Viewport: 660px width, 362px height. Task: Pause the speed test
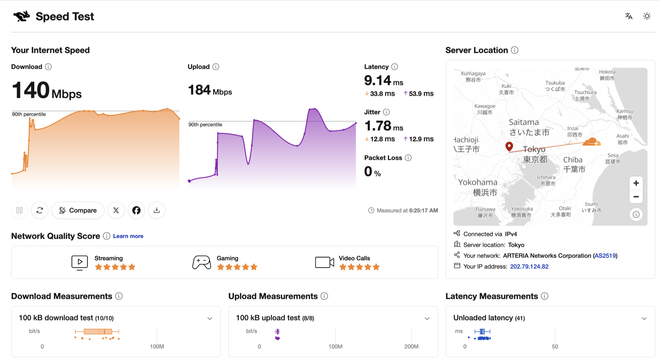click(x=19, y=210)
